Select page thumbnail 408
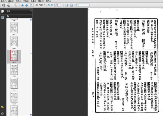This screenshot has height=116, width=163. tap(14, 42)
